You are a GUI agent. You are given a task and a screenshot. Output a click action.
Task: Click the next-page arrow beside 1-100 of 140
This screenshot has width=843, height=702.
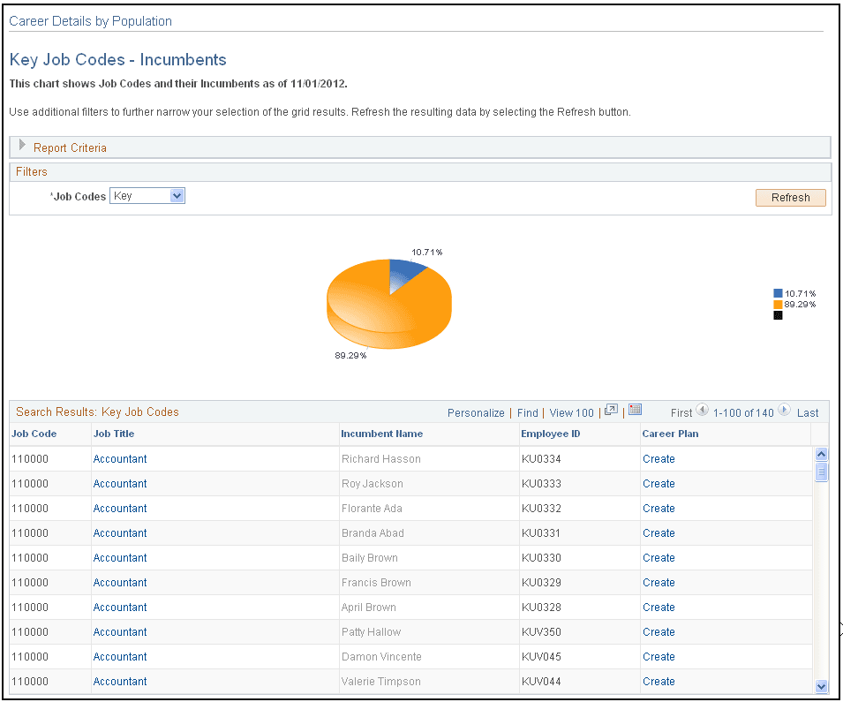pos(782,411)
